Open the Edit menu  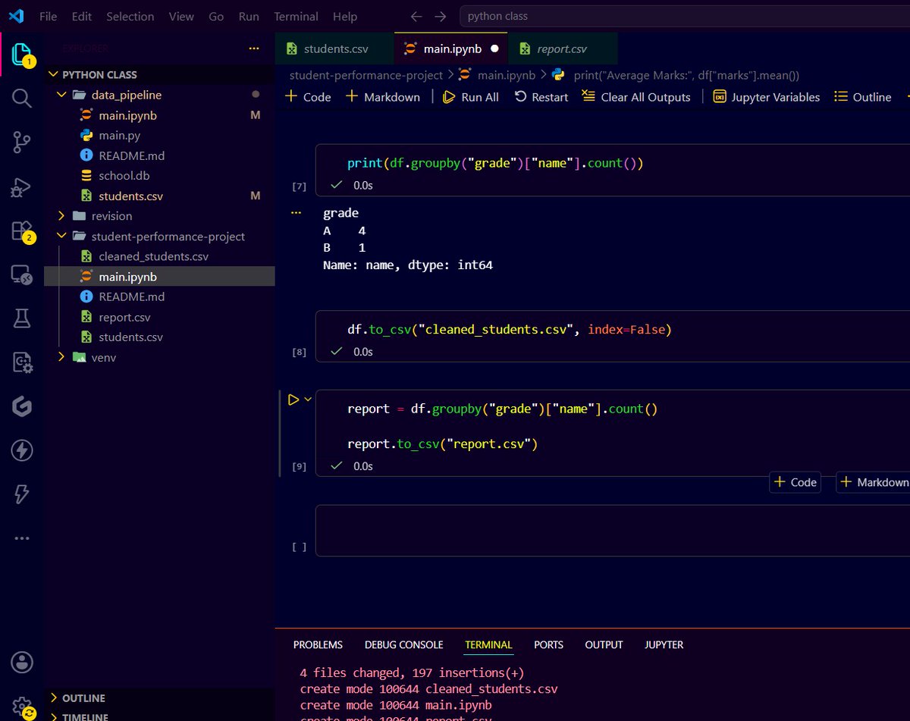click(x=82, y=16)
